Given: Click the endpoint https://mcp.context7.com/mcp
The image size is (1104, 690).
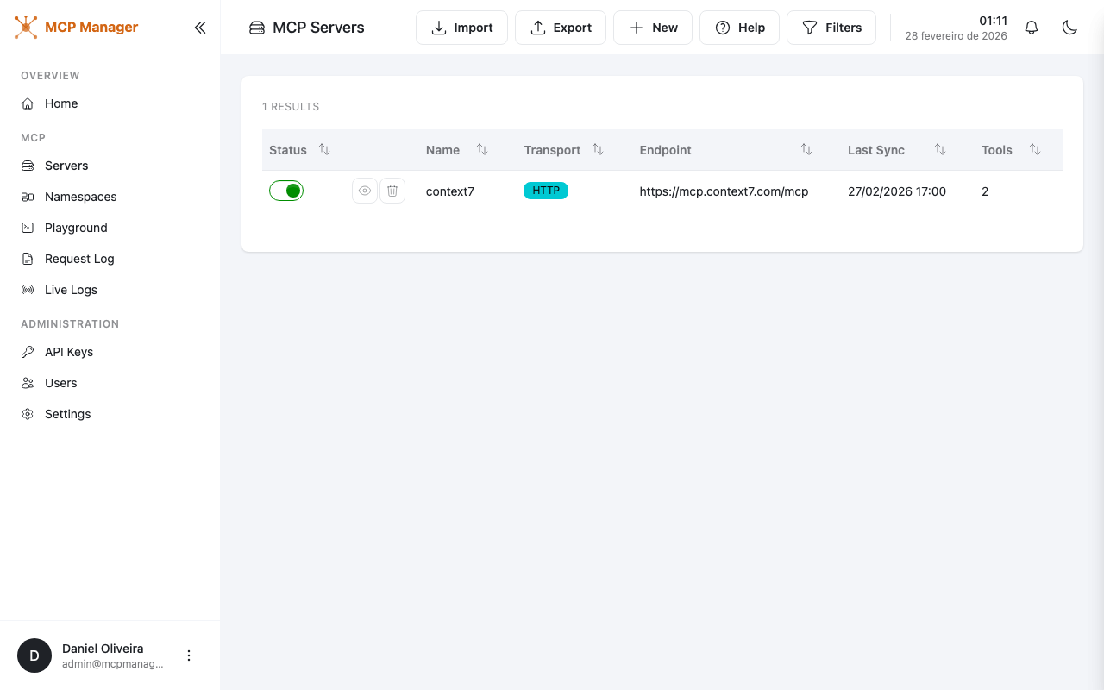Looking at the screenshot, I should (x=724, y=191).
